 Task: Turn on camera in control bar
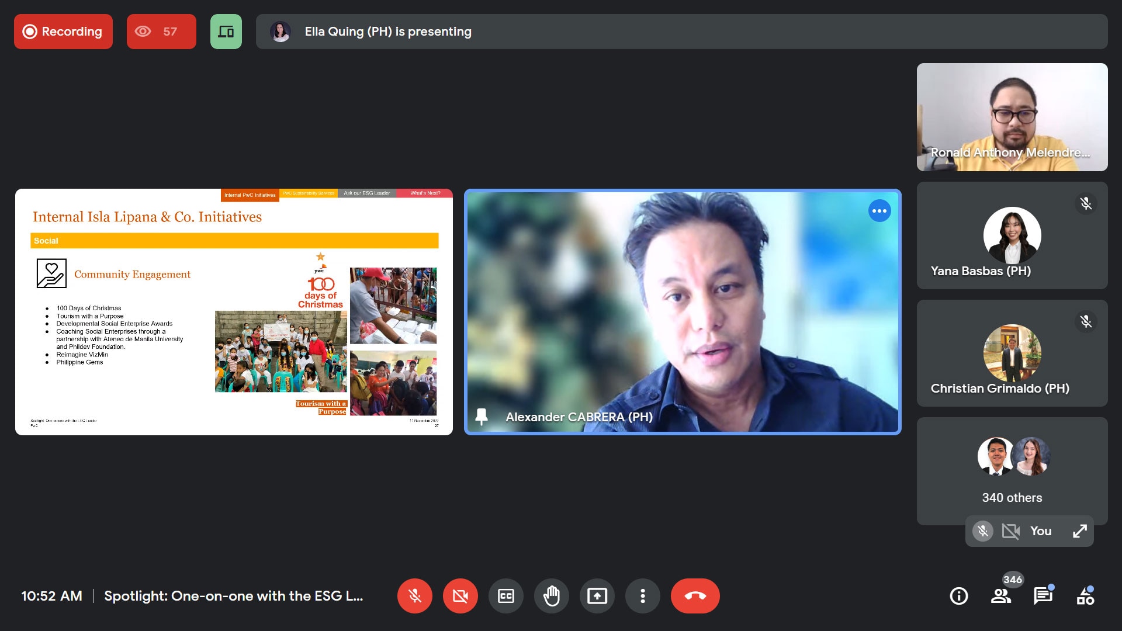(460, 596)
